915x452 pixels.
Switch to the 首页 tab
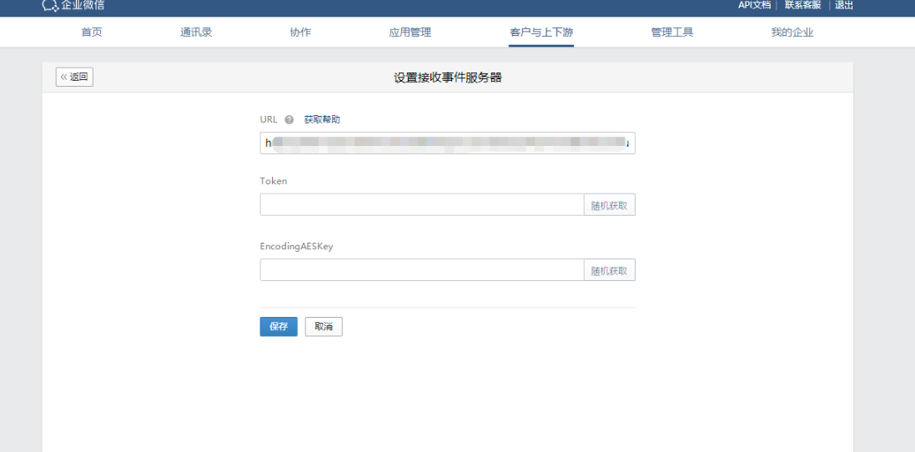click(x=92, y=33)
